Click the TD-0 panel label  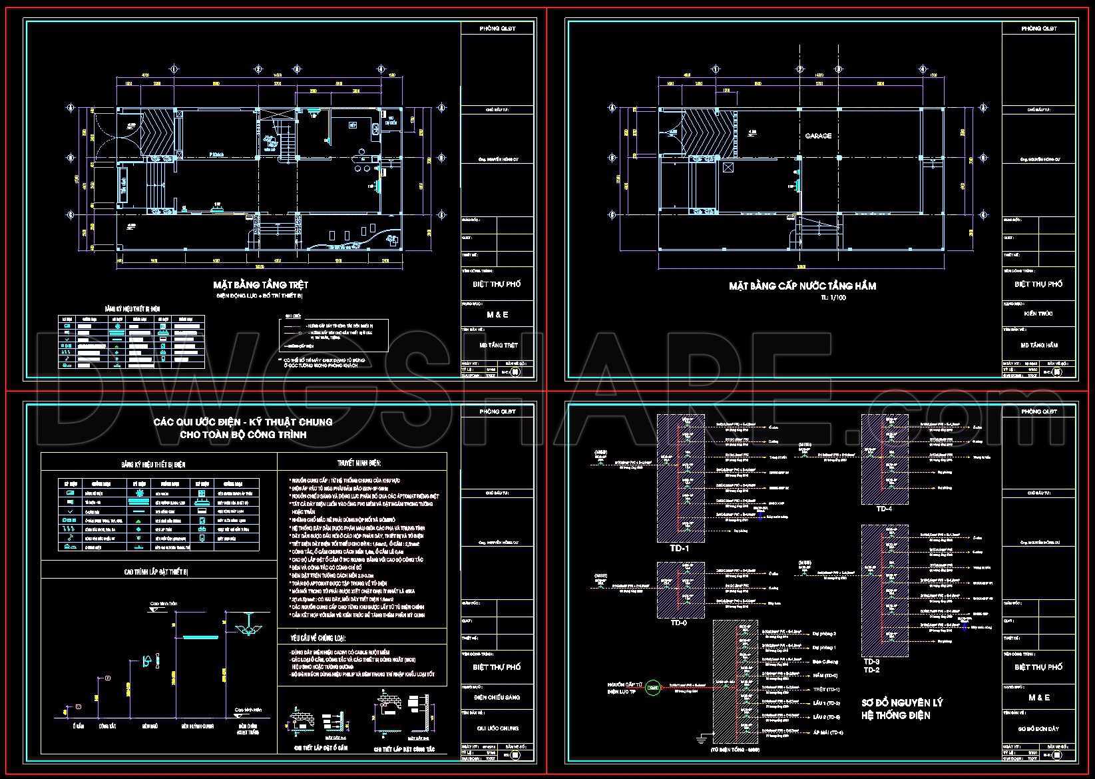pyautogui.click(x=678, y=623)
